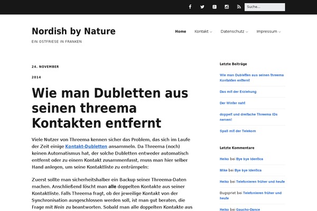This screenshot has width=317, height=211.
Task: Open sidebar post Spaß mit der Telekom
Action: point(238,131)
